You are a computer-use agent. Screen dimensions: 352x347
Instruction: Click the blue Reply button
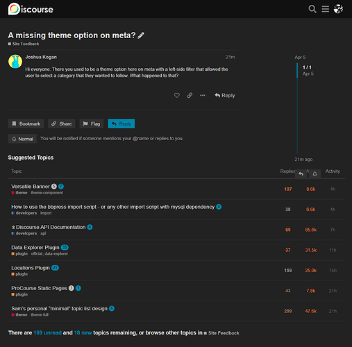point(121,124)
